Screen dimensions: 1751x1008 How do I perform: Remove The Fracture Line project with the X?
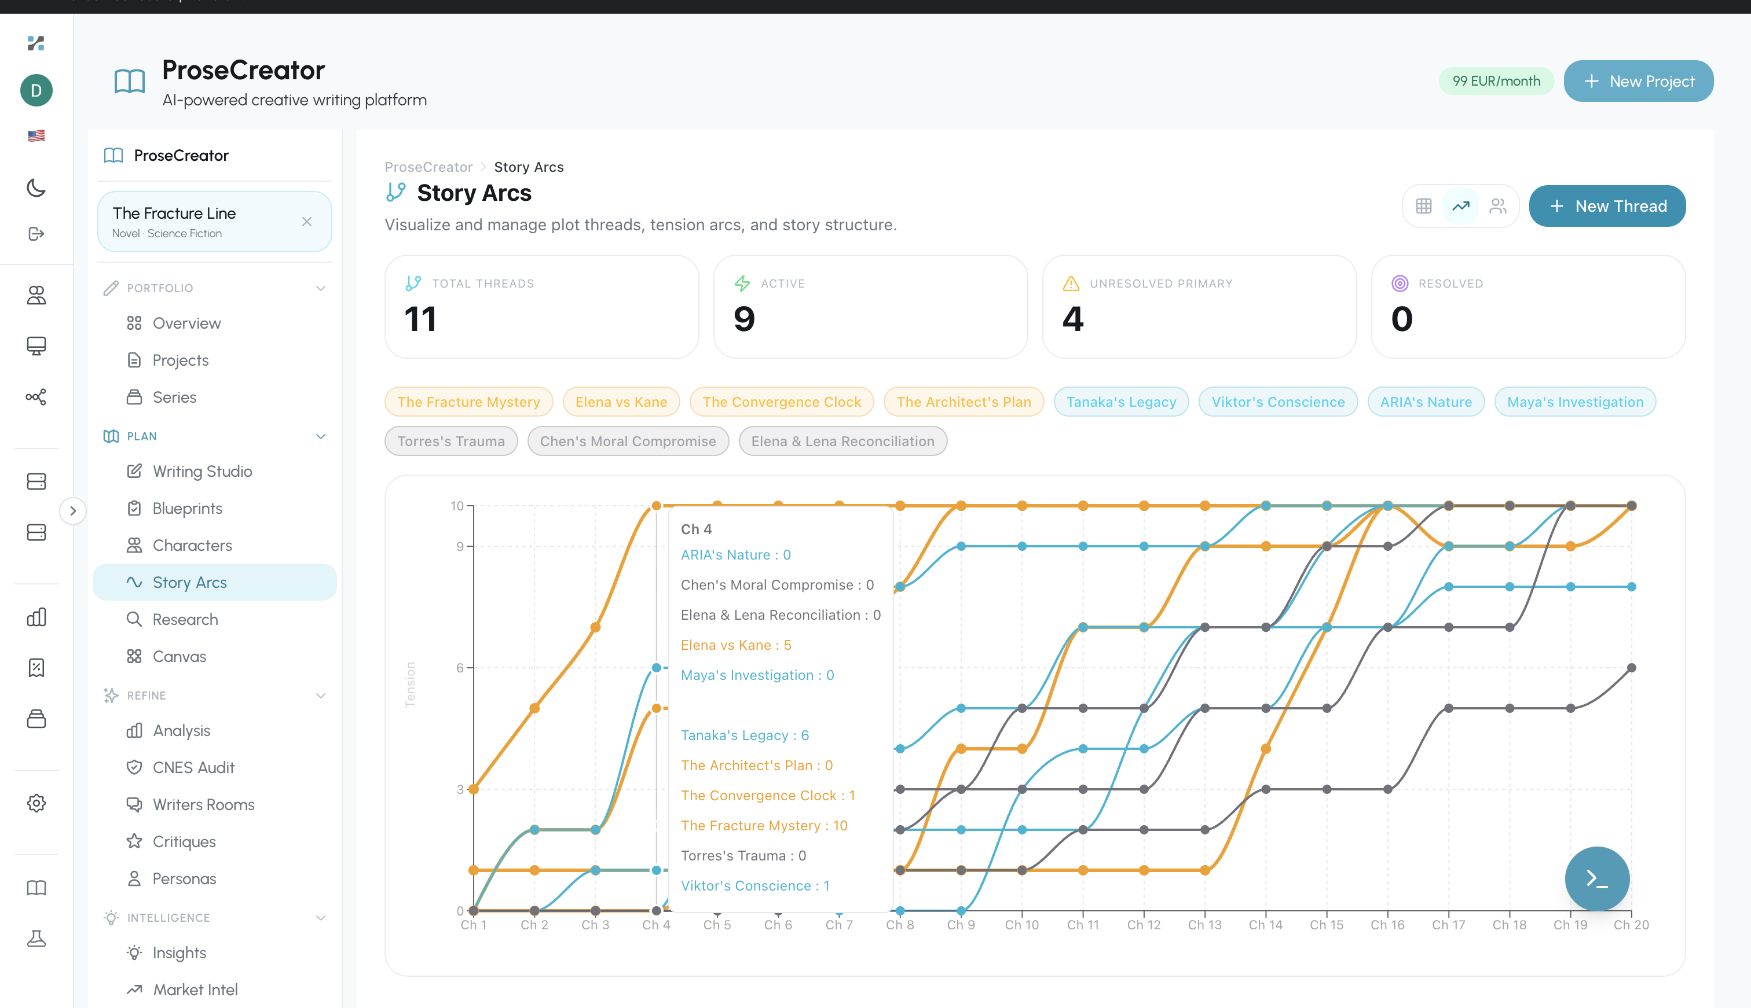307,221
